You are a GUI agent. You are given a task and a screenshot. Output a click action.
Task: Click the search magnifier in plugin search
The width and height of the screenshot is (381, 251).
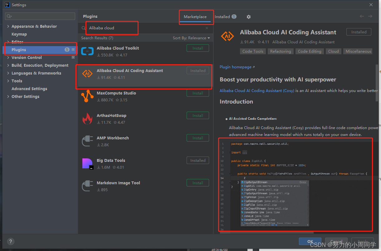point(84,28)
